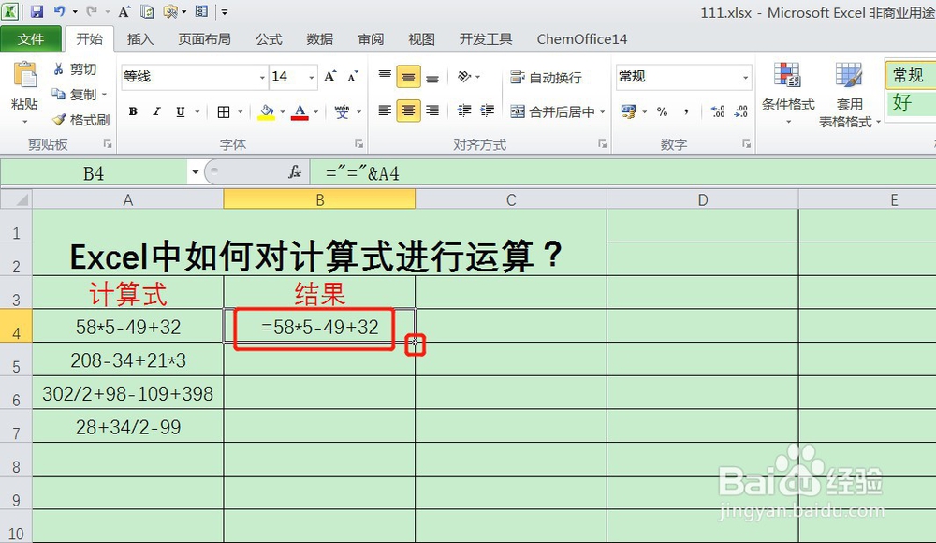Click the formula bar text
This screenshot has width=936, height=543.
tap(362, 174)
